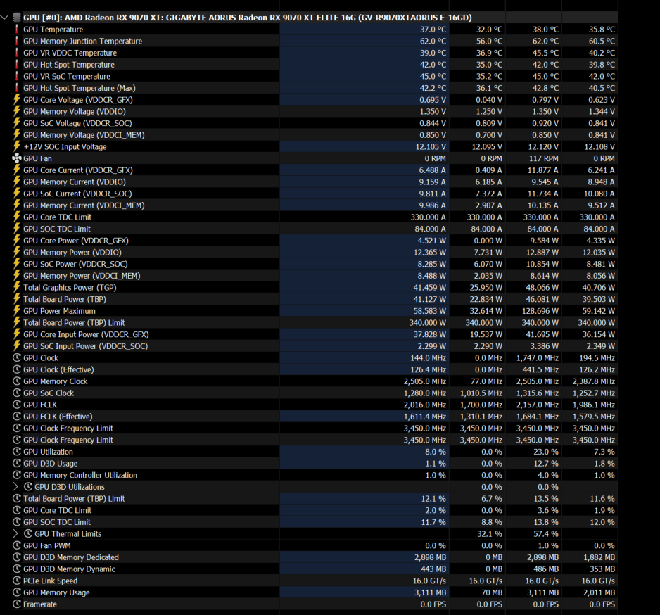Select the GPU SOC TDC Limit amperes row label
The image size is (660, 615).
pos(57,229)
